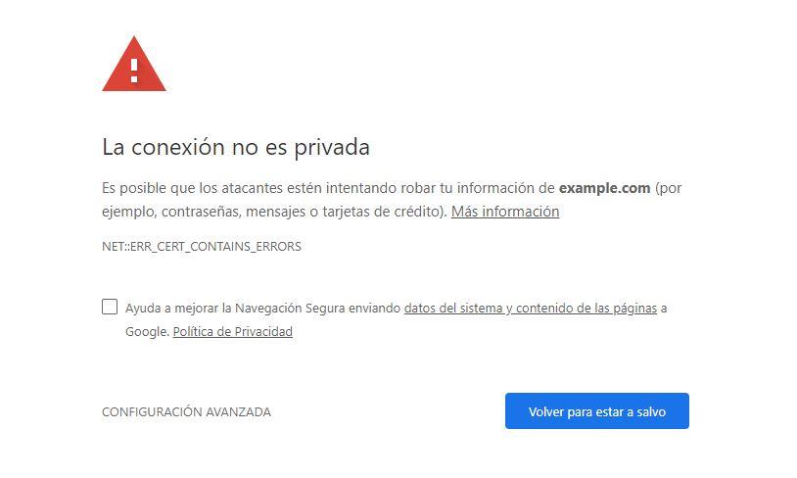The image size is (797, 478).
Task: Expand CONFIGURACIÓN AVANZADA options
Action: coord(187,412)
